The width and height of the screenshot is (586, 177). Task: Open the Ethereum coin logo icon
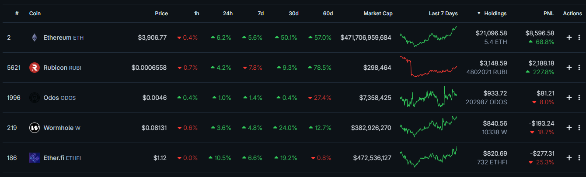tap(35, 37)
